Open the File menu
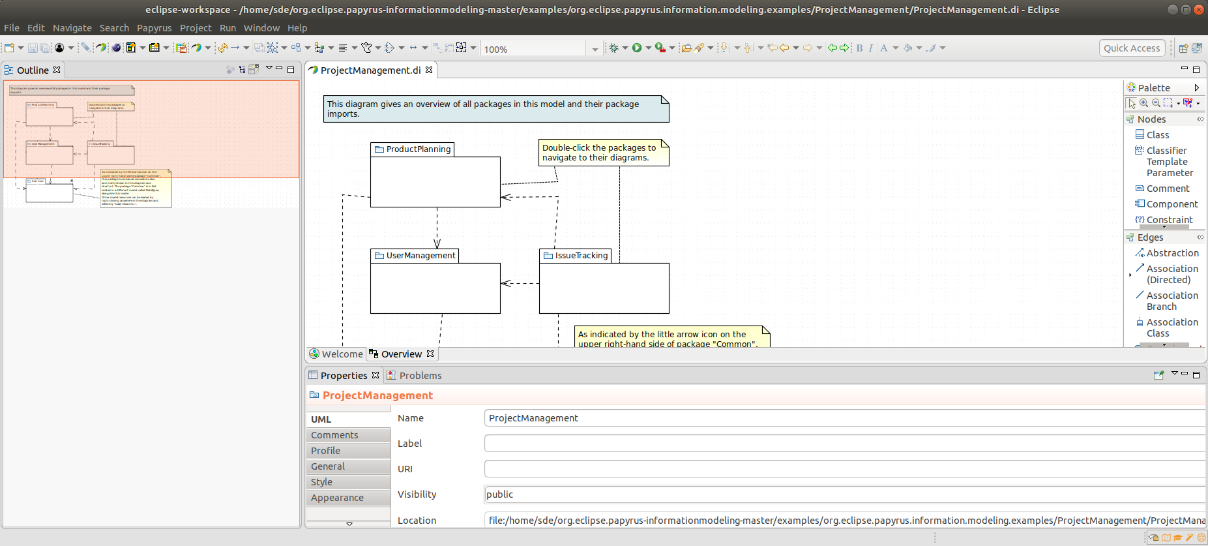 pyautogui.click(x=12, y=28)
